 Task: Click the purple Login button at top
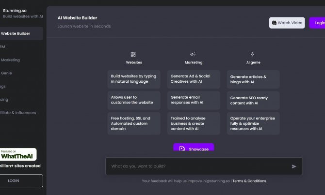pyautogui.click(x=317, y=23)
